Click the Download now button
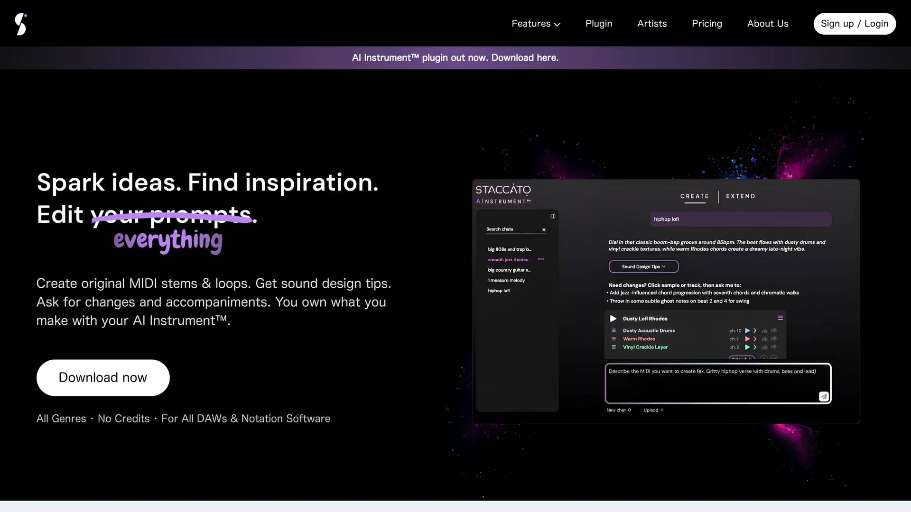911x512 pixels. (x=103, y=378)
